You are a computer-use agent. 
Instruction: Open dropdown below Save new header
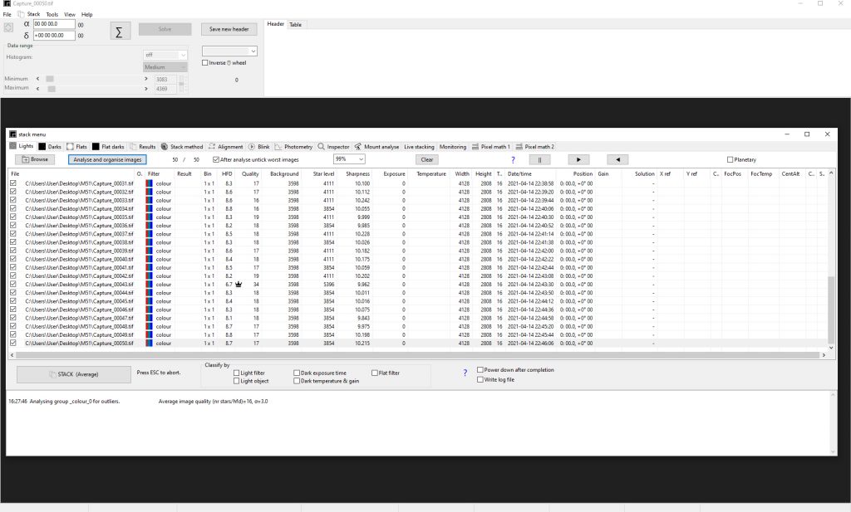tap(229, 51)
